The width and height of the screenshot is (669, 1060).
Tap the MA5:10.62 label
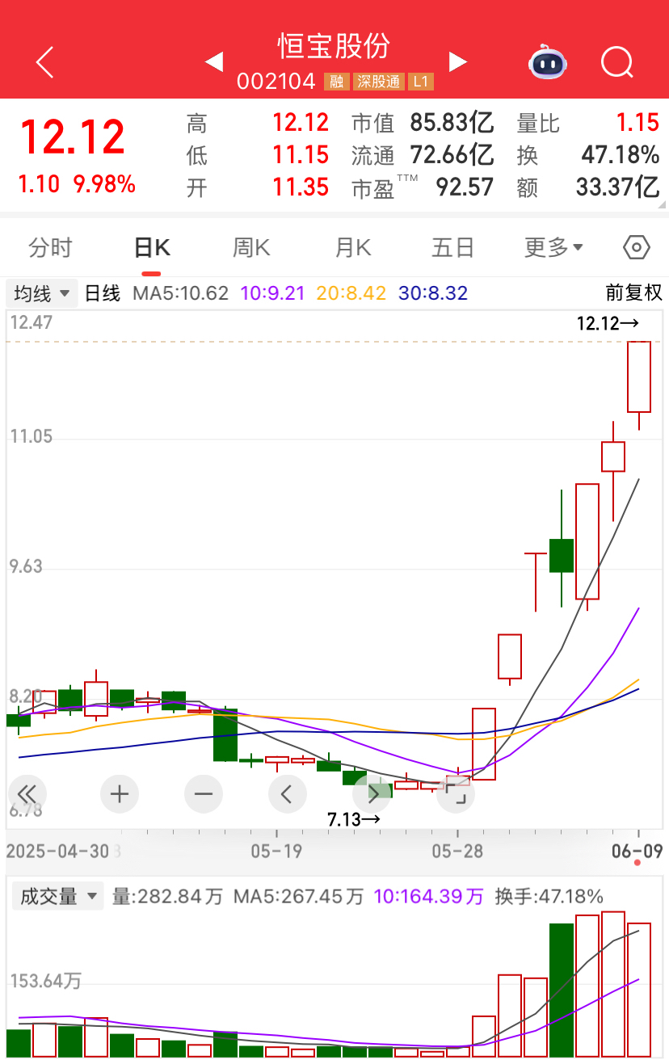tap(180, 292)
